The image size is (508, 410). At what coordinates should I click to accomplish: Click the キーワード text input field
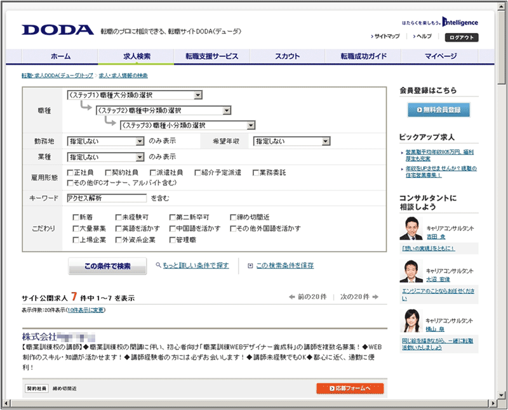point(106,198)
